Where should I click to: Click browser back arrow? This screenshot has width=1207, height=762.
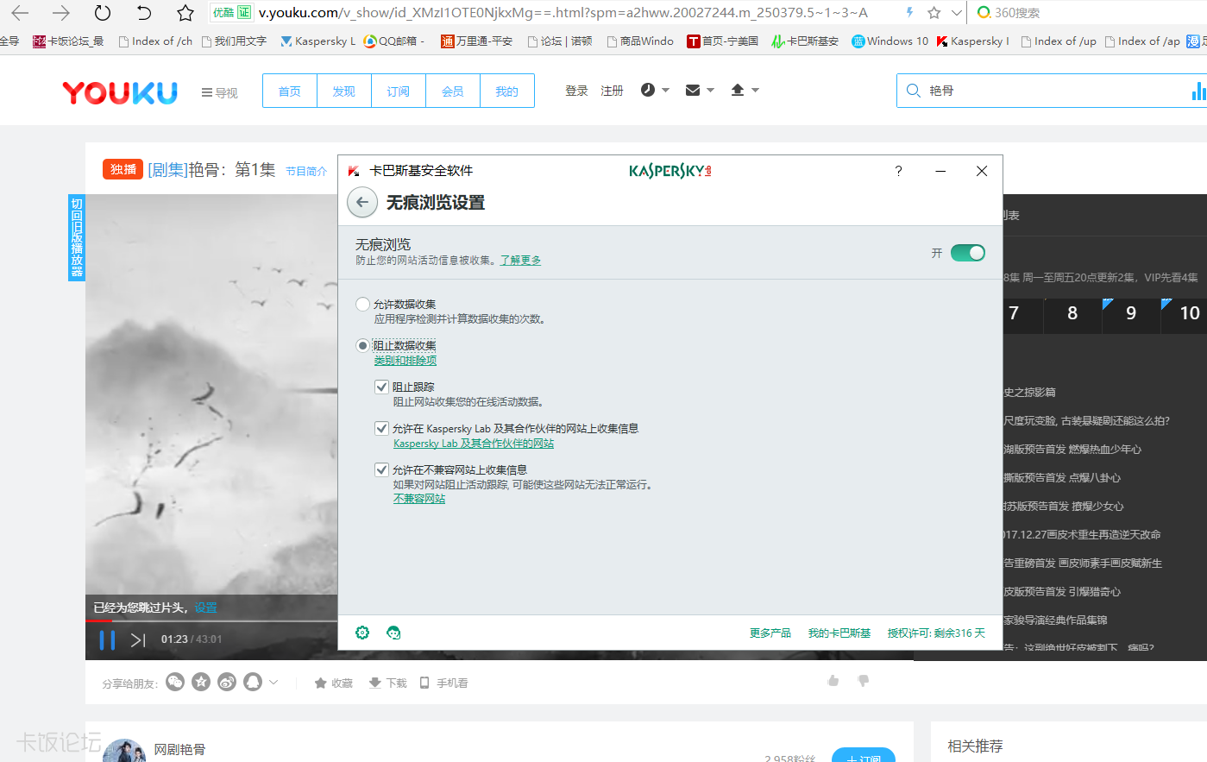(x=20, y=13)
